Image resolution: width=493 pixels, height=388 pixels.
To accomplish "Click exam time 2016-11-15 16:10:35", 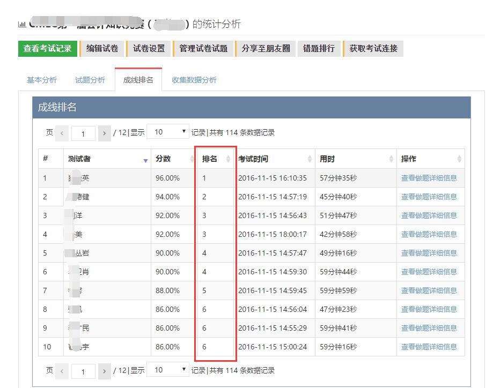I will tap(273, 178).
